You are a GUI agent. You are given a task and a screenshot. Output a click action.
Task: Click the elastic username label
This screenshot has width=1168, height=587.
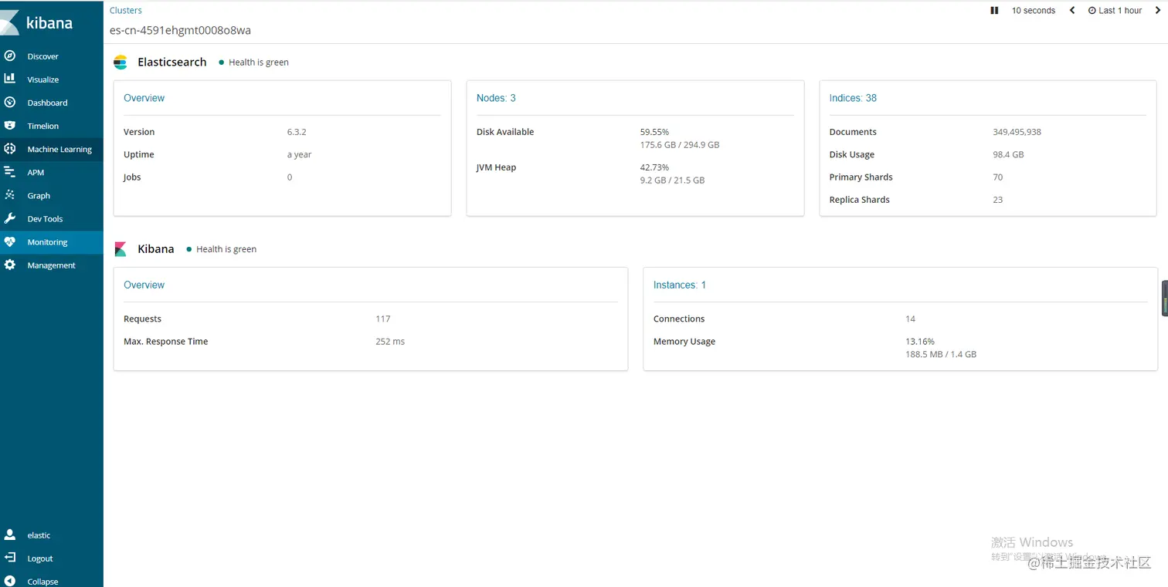pos(39,535)
